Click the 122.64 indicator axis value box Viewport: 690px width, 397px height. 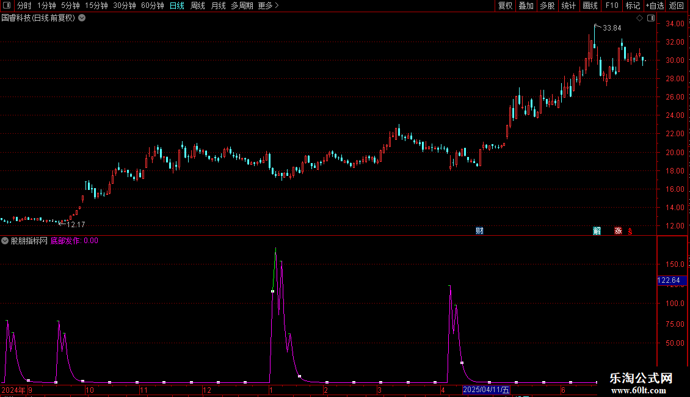(x=671, y=280)
